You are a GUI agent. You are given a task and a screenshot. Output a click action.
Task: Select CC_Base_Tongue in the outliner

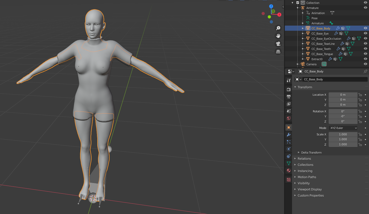322,54
